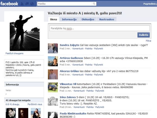Click the Parašykite ką nors post box
The width and height of the screenshot is (157, 118).
(x=100, y=28)
